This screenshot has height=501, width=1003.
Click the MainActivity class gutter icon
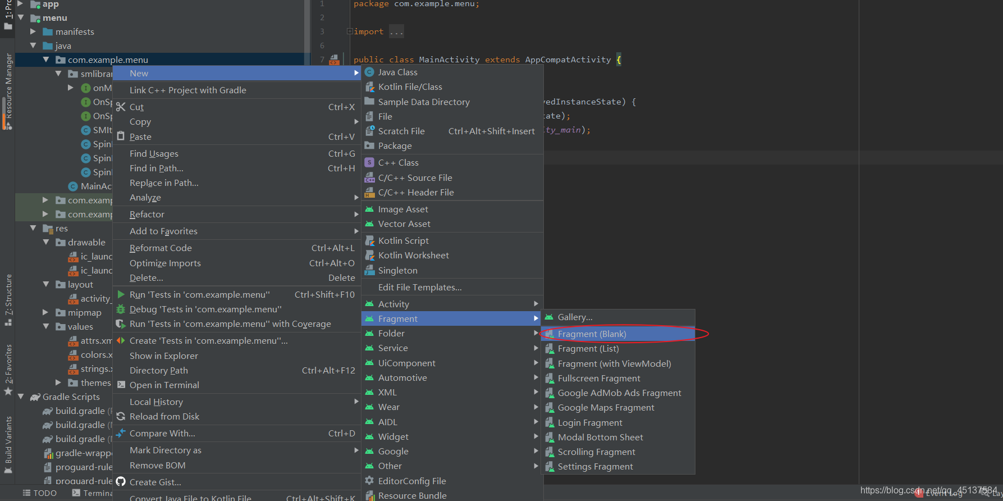[334, 59]
